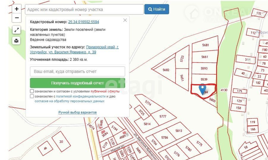Open политикой конфиденциальности link
Viewport: 268px width, 160px height.
point(81,96)
